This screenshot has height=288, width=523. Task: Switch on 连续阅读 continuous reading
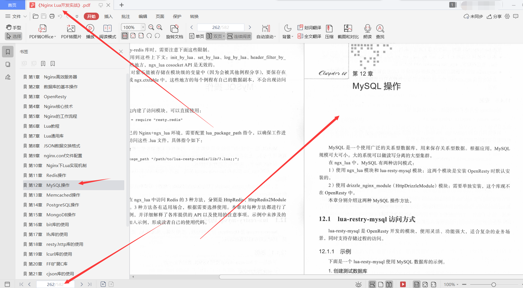239,36
